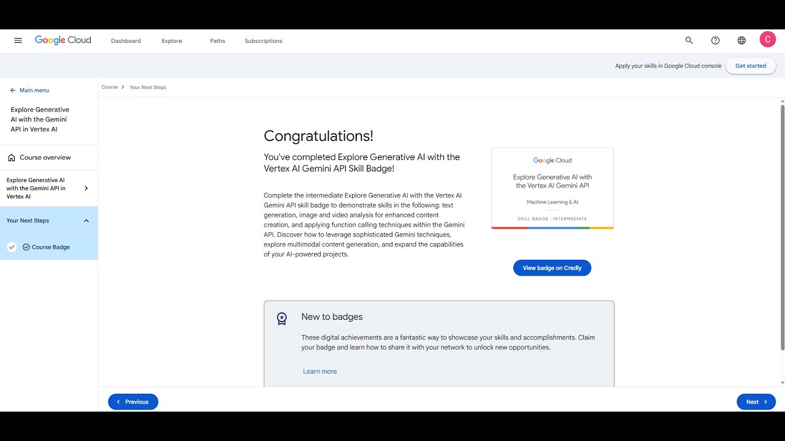Click the Previous button
The width and height of the screenshot is (785, 441).
click(133, 402)
